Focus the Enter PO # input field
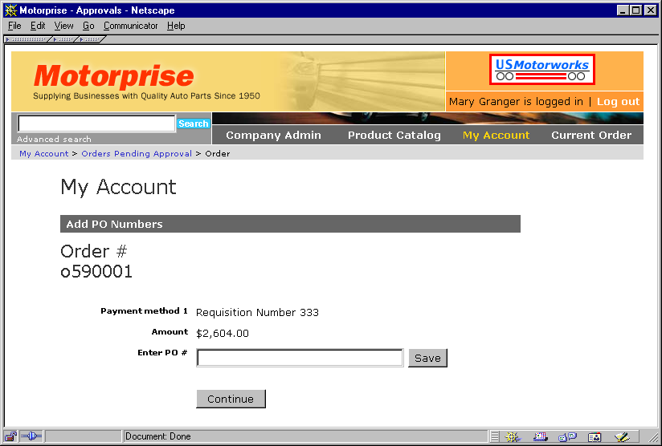 point(300,358)
